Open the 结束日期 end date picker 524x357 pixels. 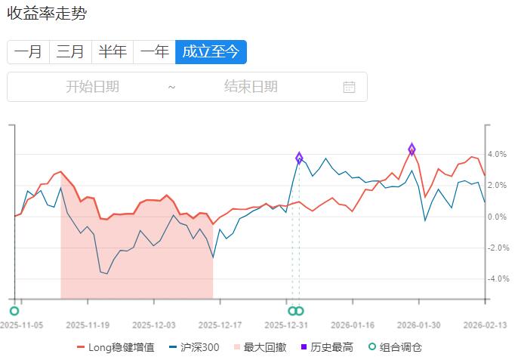point(251,87)
